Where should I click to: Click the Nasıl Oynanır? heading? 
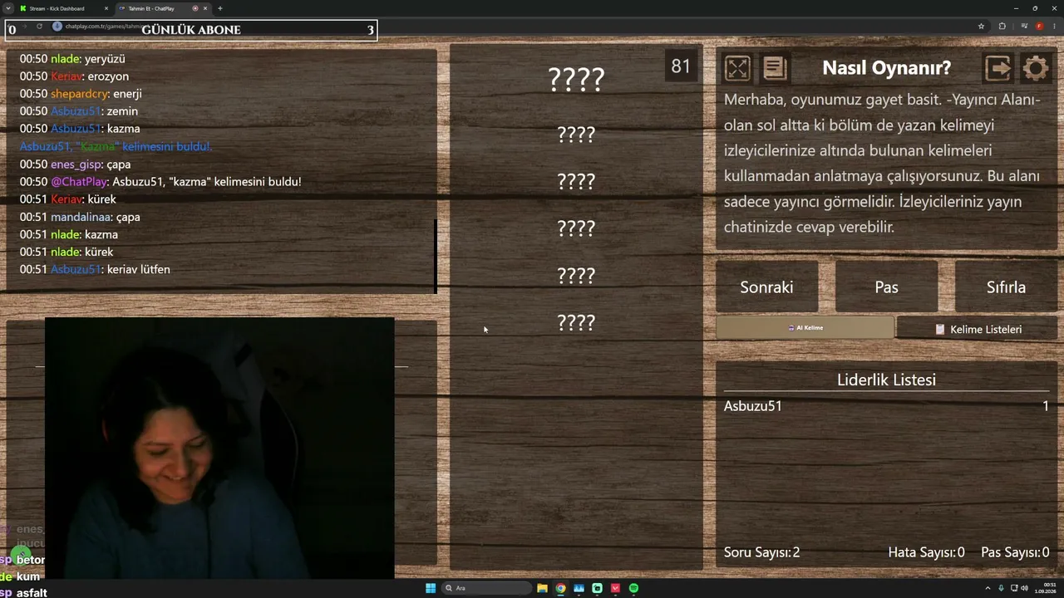click(886, 68)
